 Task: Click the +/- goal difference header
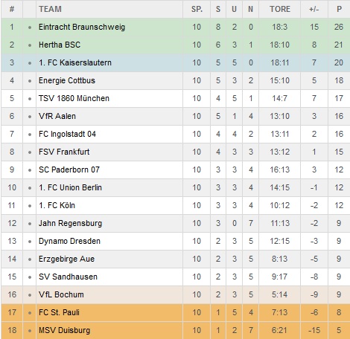coord(314,9)
